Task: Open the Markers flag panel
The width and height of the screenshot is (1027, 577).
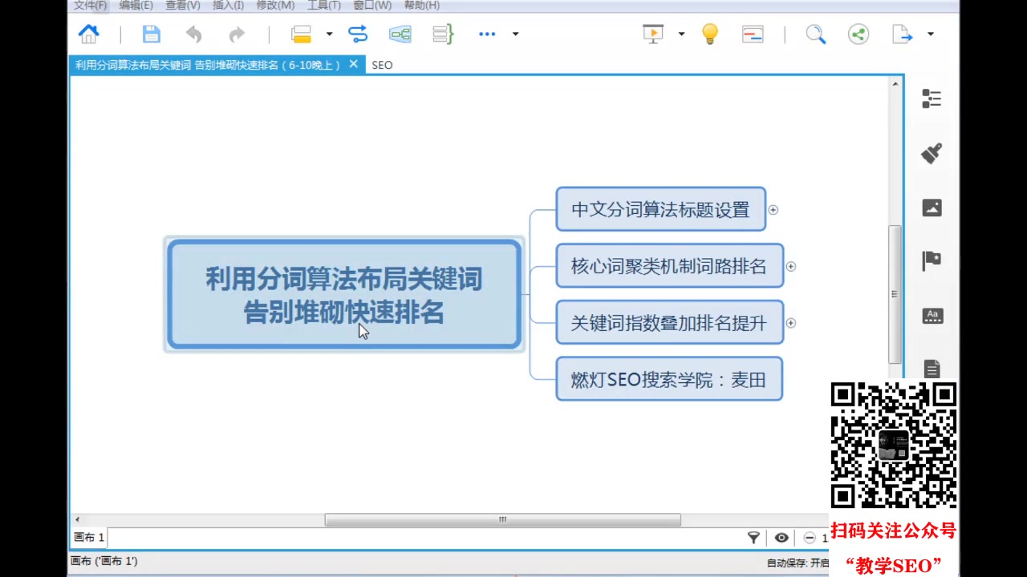Action: [932, 261]
